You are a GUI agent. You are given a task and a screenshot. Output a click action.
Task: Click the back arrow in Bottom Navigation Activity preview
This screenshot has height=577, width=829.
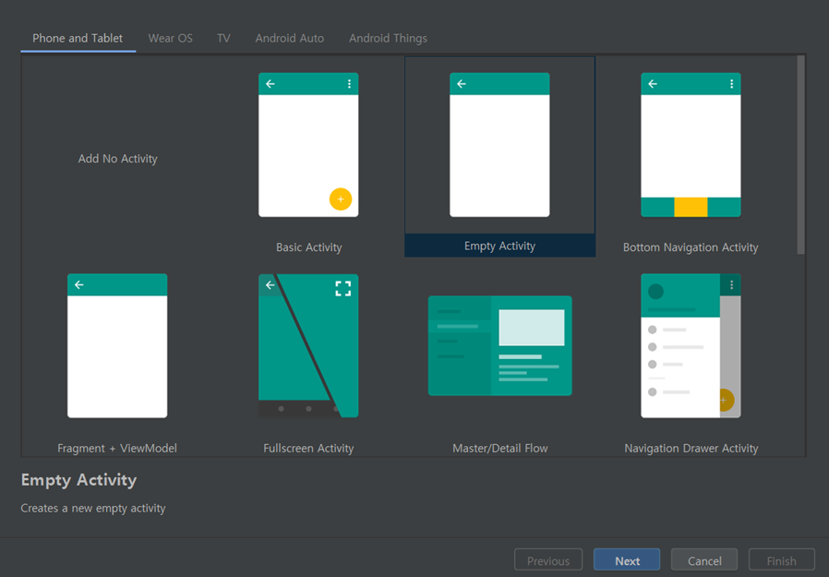point(653,84)
